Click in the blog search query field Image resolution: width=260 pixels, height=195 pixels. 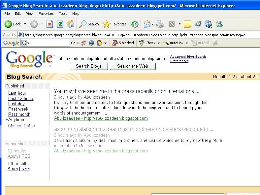(x=113, y=58)
